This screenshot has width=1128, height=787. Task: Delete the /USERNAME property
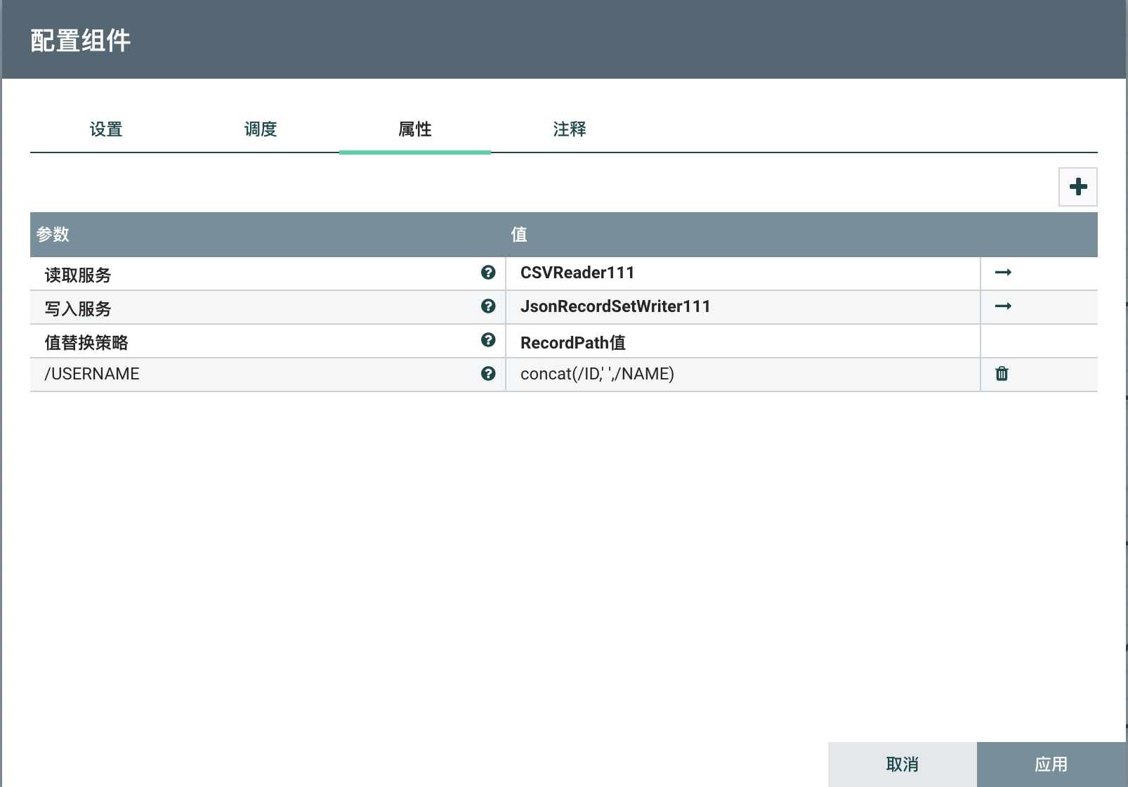click(1002, 374)
